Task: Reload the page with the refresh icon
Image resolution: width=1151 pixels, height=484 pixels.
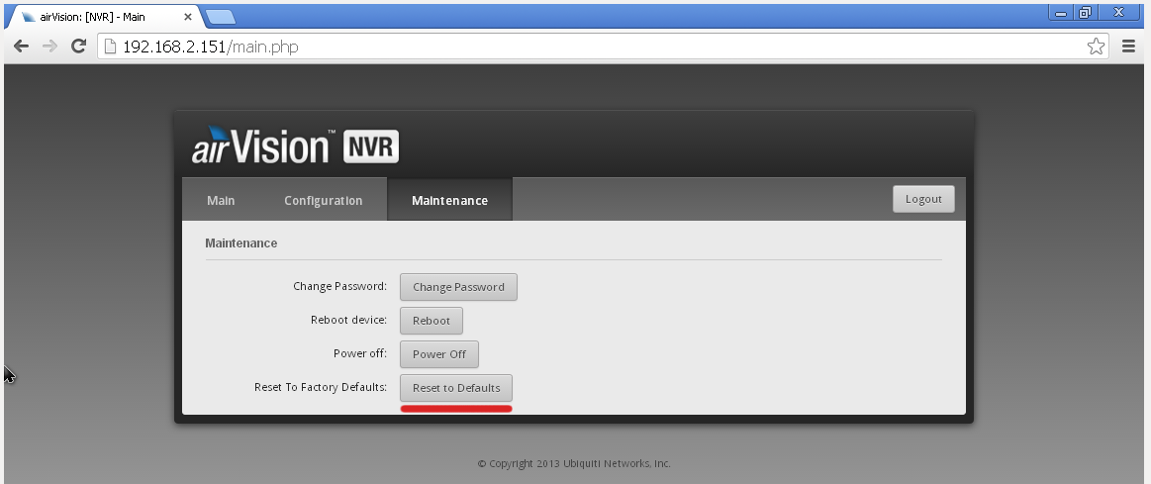Action: (78, 47)
